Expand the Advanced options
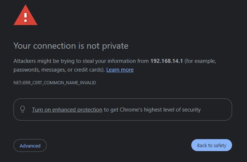Screen dimensions: 247x162 30,146
